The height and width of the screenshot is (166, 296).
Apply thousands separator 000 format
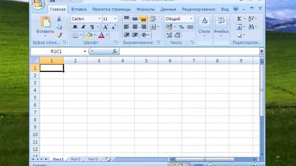(190, 27)
